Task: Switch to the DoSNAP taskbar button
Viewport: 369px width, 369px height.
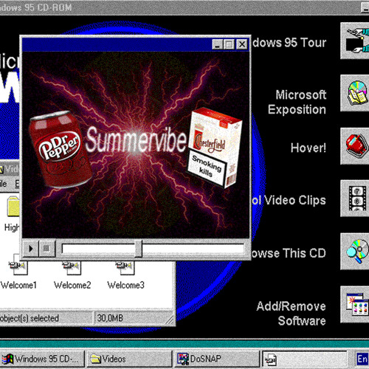Action: [x=217, y=359]
